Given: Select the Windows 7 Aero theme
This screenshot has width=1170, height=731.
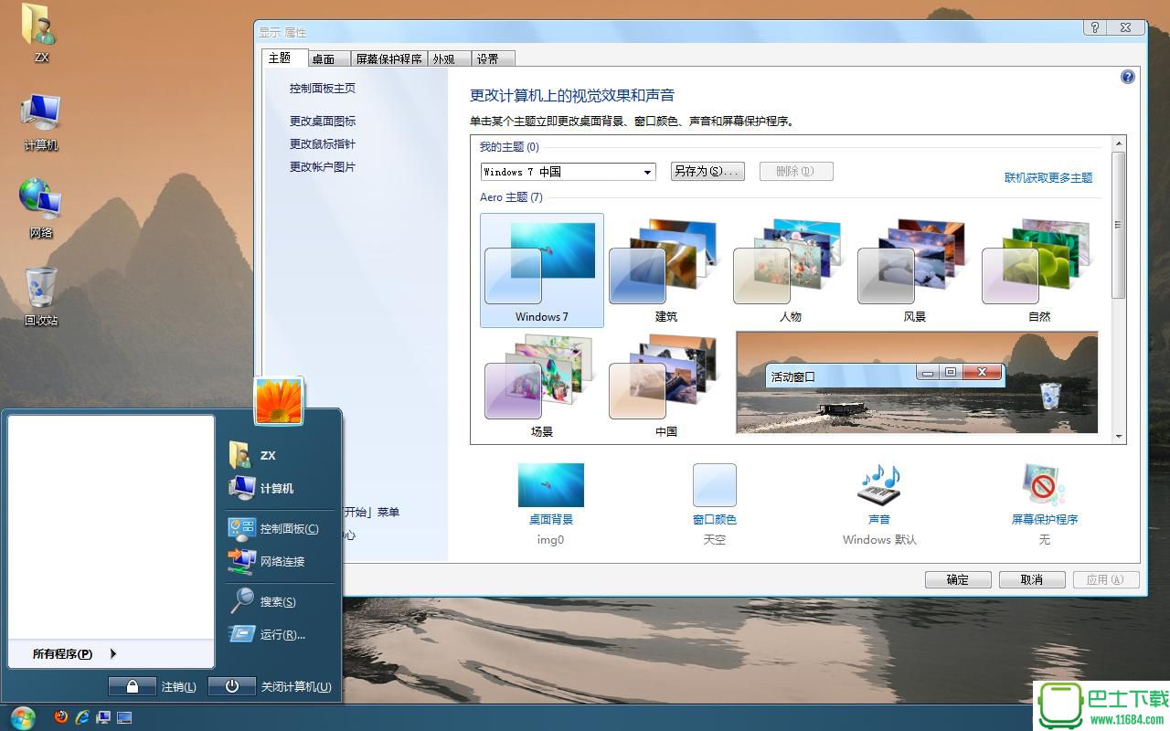Looking at the screenshot, I should pos(541,270).
